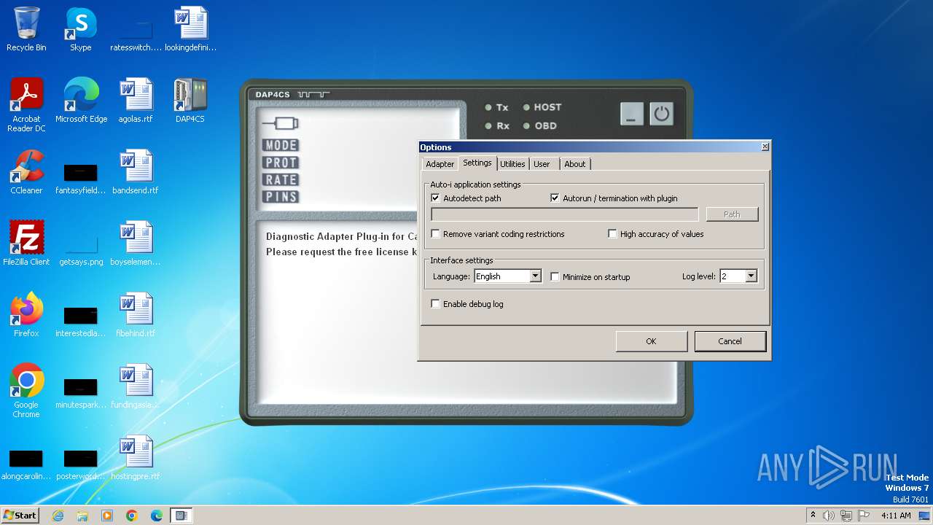The width and height of the screenshot is (933, 525).
Task: Open Google Chrome desktop shortcut
Action: coord(26,391)
